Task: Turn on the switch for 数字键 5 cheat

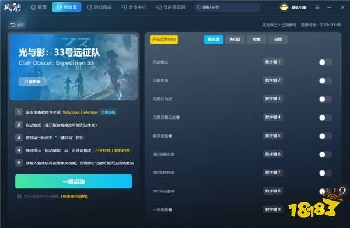Action: 325,136
